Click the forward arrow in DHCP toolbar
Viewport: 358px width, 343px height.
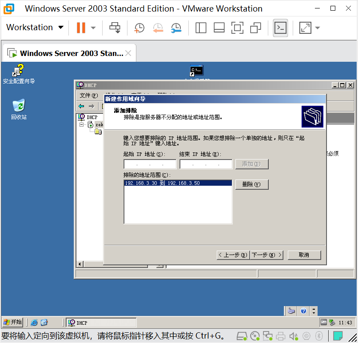(x=91, y=106)
